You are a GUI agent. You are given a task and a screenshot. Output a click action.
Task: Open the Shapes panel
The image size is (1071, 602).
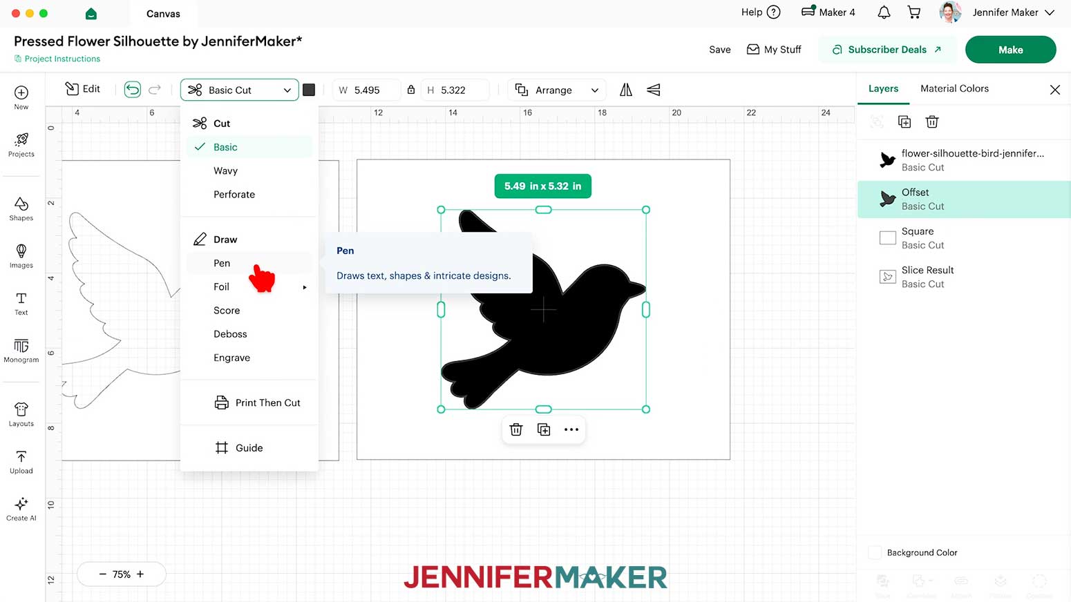tap(21, 208)
